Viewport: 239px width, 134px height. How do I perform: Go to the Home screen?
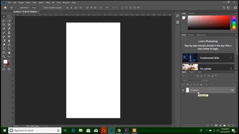(5, 7)
